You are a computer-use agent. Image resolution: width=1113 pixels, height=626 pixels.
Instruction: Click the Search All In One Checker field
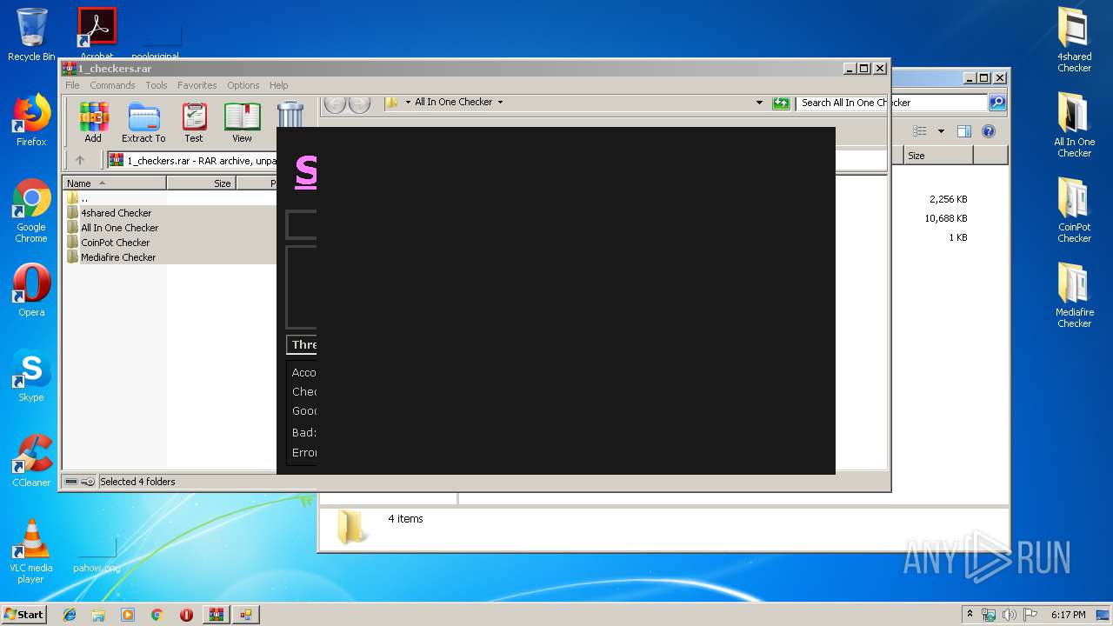pyautogui.click(x=892, y=103)
